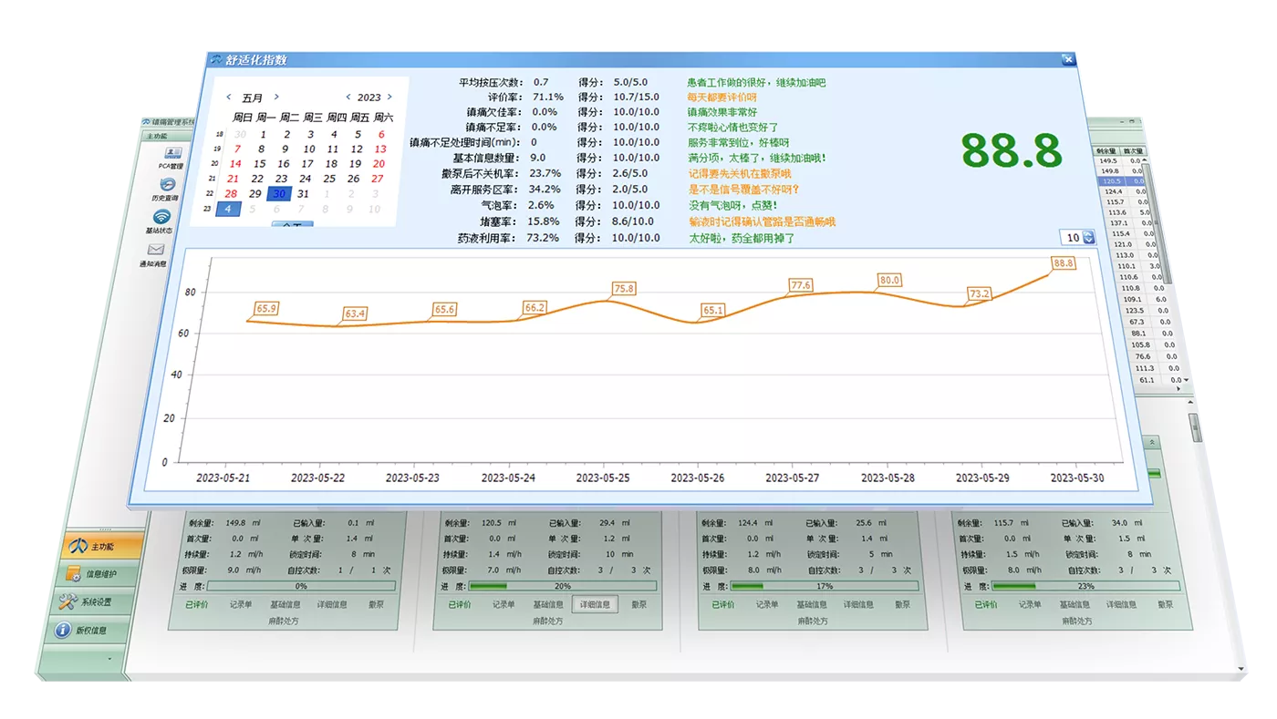Click the 舒适化指数 dialog title icon
Viewport: 1277px width, 719px height.
(x=215, y=60)
